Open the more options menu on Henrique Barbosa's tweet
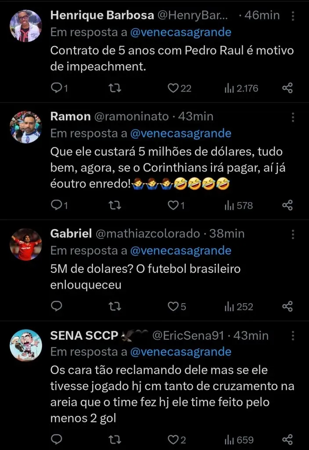The height and width of the screenshot is (450, 309). click(x=293, y=16)
